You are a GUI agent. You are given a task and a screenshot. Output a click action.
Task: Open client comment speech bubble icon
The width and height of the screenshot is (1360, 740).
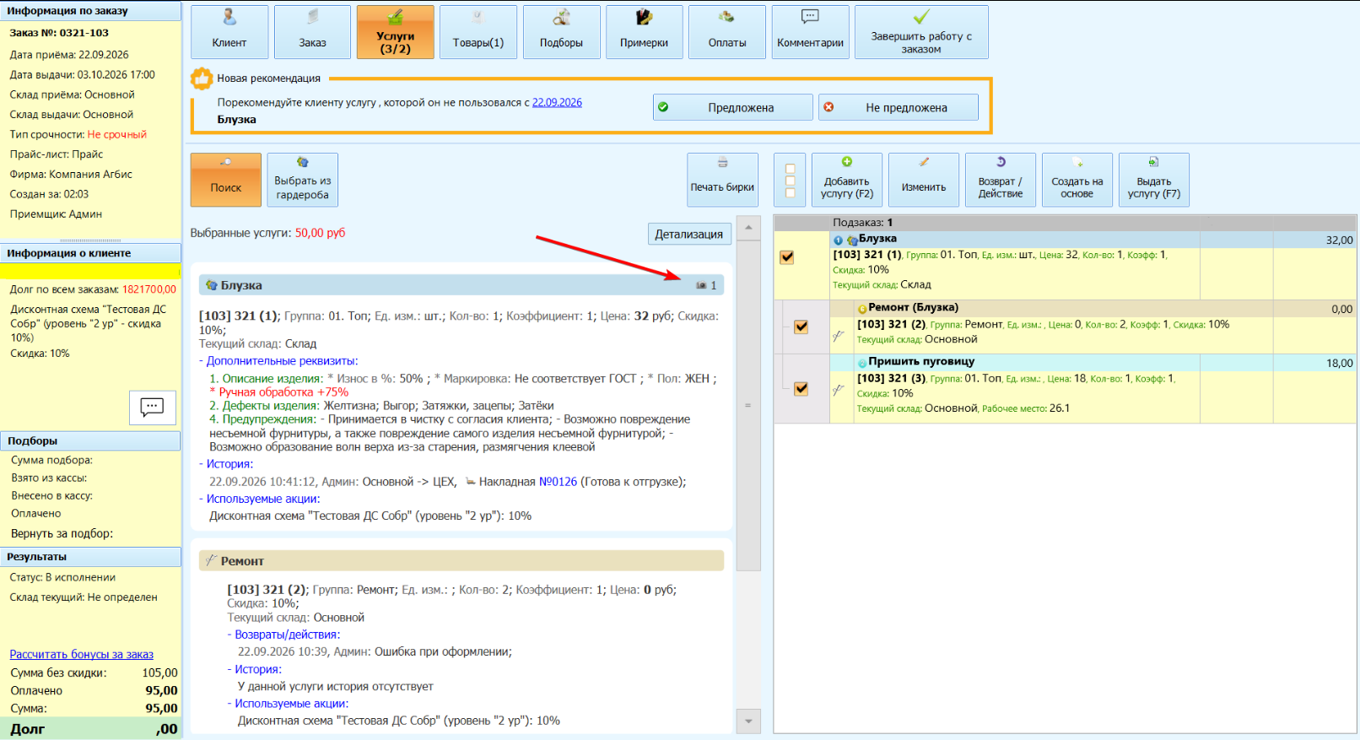(152, 408)
